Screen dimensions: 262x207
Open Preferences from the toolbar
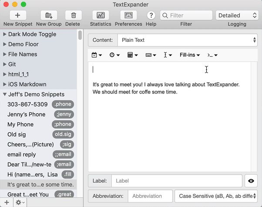(x=128, y=15)
